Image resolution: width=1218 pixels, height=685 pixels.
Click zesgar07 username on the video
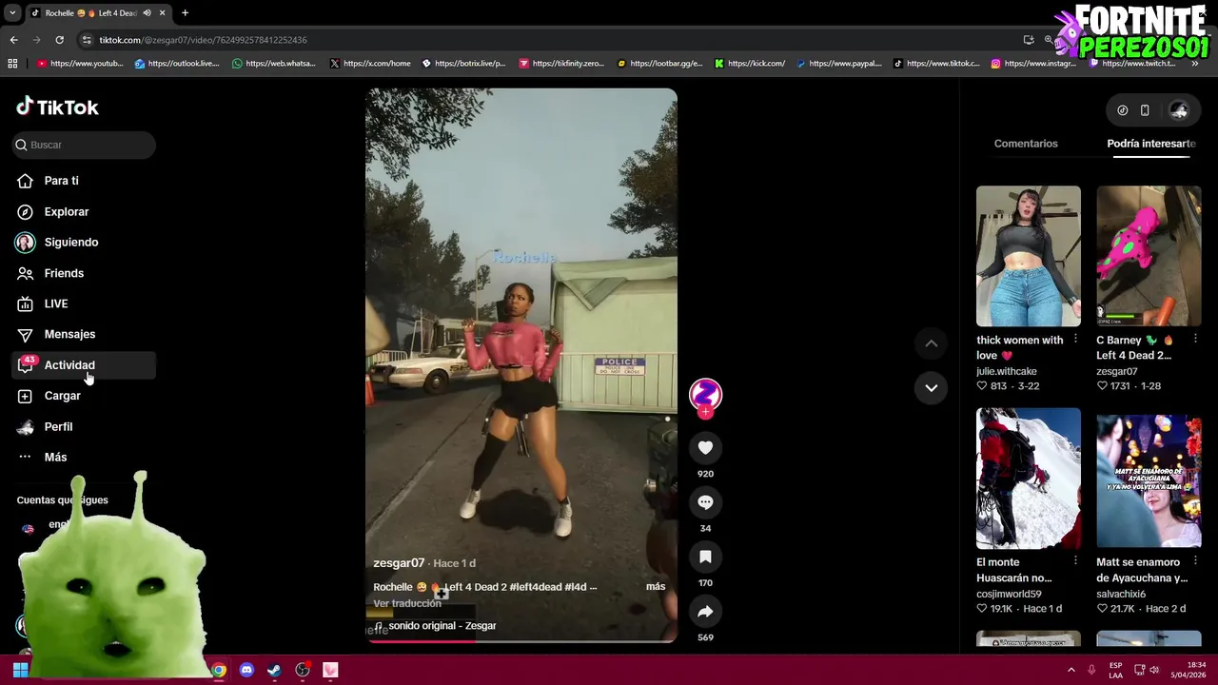(x=399, y=563)
